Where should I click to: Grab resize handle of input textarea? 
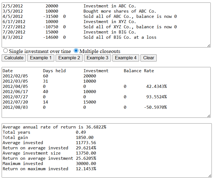pos(209,46)
